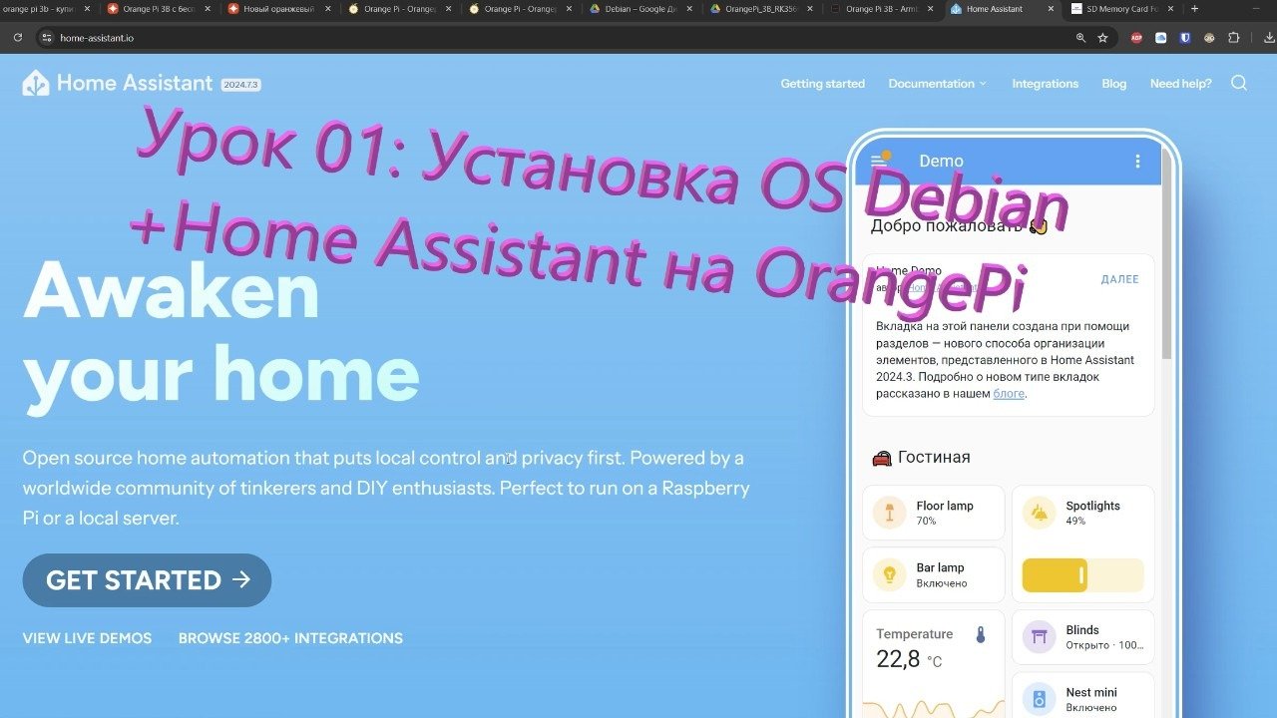This screenshot has width=1277, height=718.
Task: Click the Bar lamp bulb icon
Action: pos(889,574)
